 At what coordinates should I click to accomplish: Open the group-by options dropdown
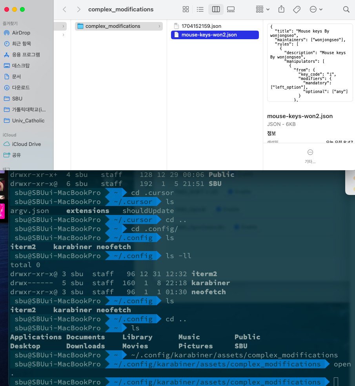coord(262,9)
